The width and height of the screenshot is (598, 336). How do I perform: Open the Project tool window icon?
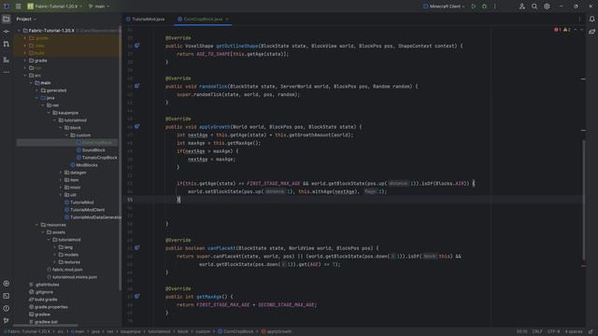click(7, 19)
